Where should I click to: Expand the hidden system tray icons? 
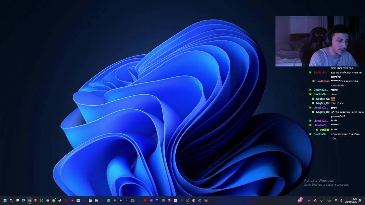click(x=309, y=200)
